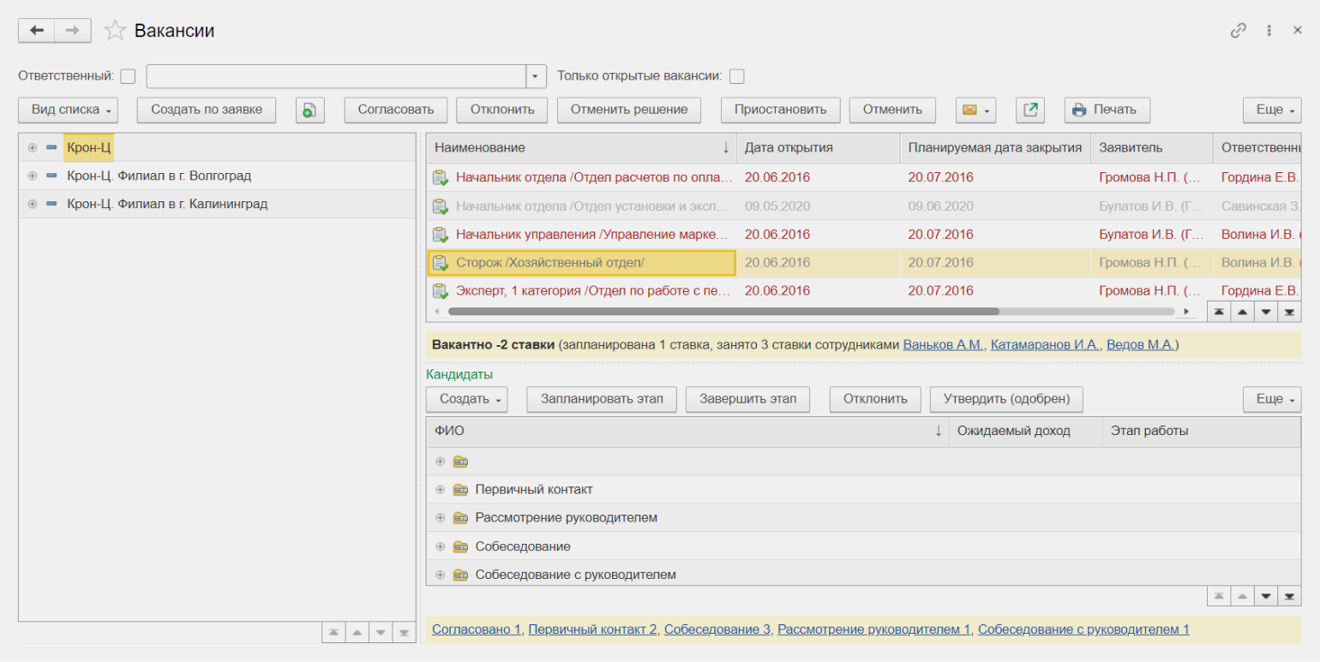
Task: Open the Создать menu in Кандидаты
Action: tap(467, 399)
